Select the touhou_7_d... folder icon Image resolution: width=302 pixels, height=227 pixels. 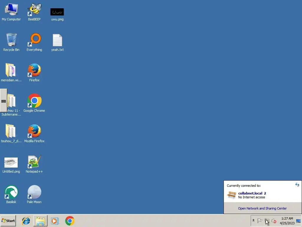click(11, 133)
